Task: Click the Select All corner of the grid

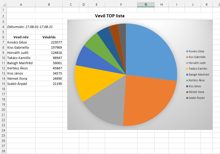Action: point(3,4)
